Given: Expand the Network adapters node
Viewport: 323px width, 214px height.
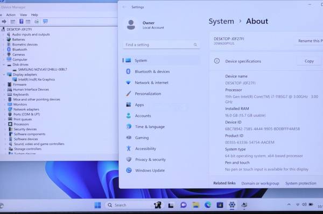Looking at the screenshot, I should (5, 109).
